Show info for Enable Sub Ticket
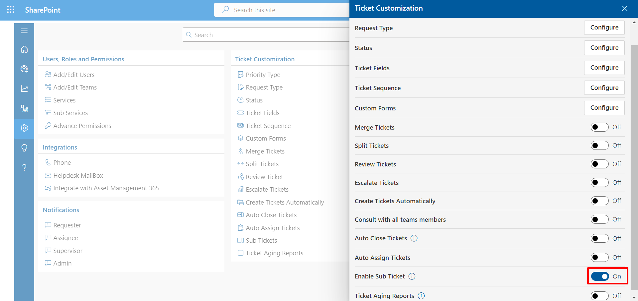Screen dimensions: 638x301 coord(412,276)
